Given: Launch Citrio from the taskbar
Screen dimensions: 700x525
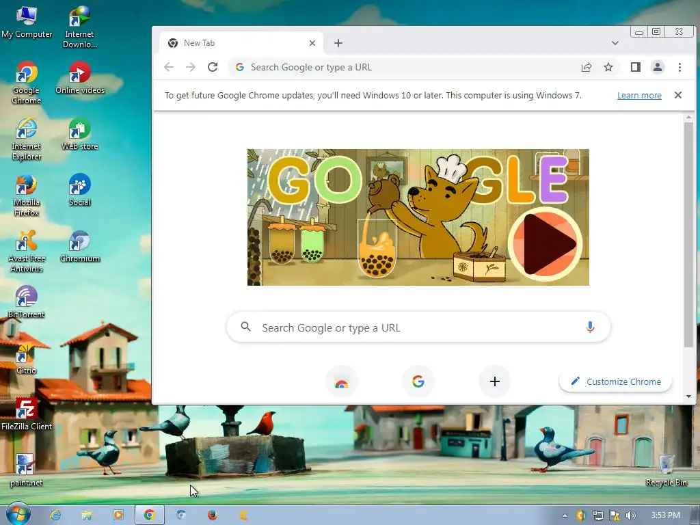Looking at the screenshot, I should coord(244,515).
